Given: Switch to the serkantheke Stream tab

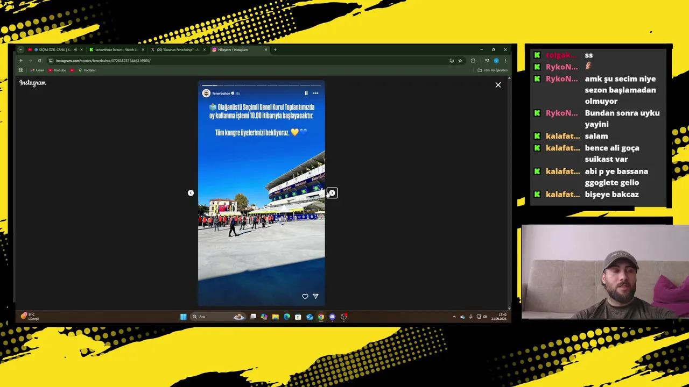Looking at the screenshot, I should pos(116,49).
